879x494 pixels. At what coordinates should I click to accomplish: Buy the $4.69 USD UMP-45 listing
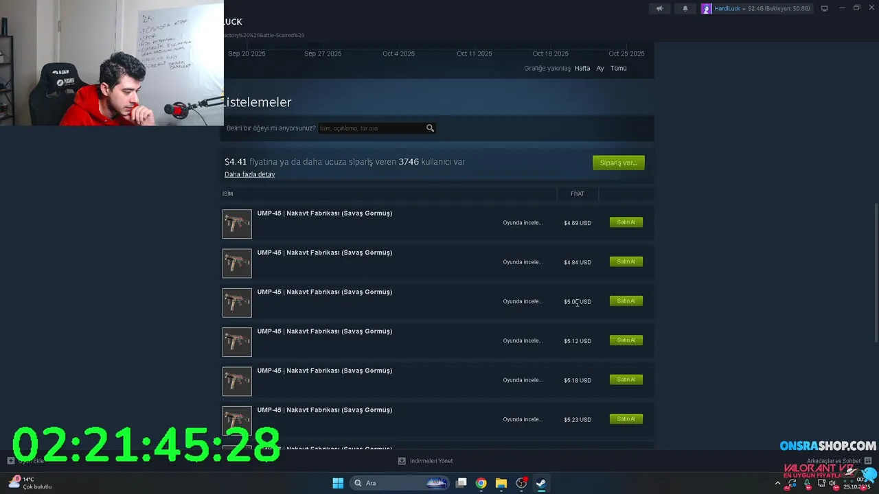point(626,222)
